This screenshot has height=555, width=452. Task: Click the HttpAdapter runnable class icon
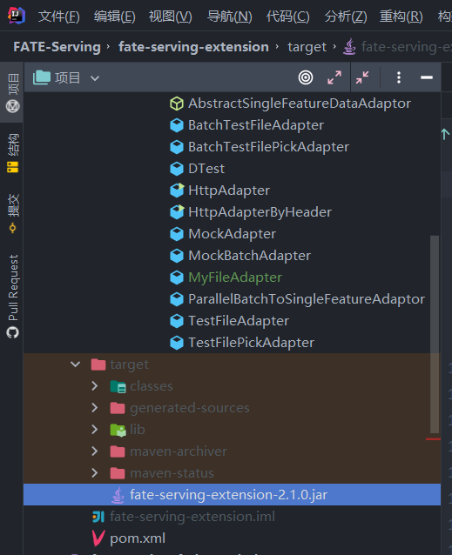(177, 190)
